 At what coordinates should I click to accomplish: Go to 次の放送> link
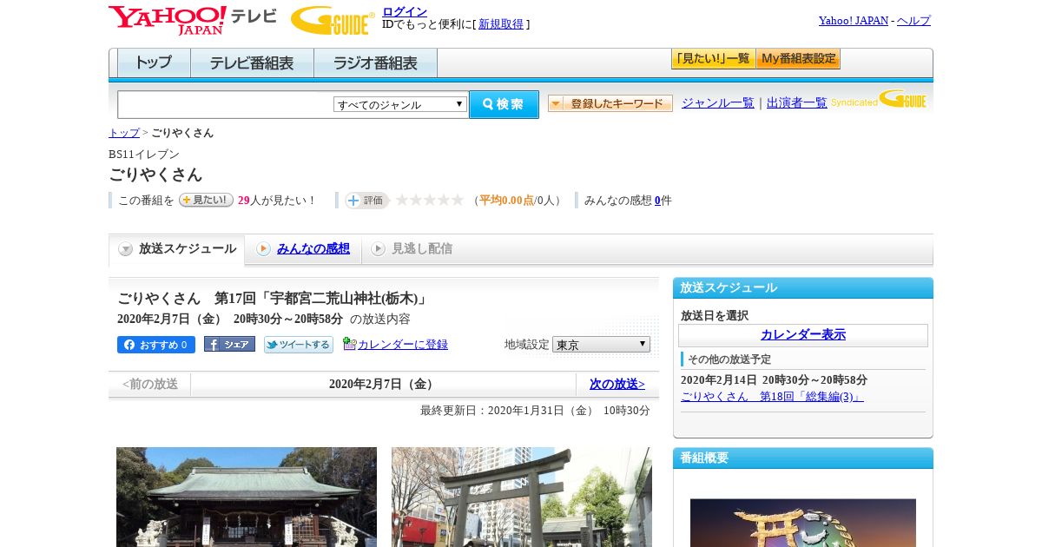point(617,384)
